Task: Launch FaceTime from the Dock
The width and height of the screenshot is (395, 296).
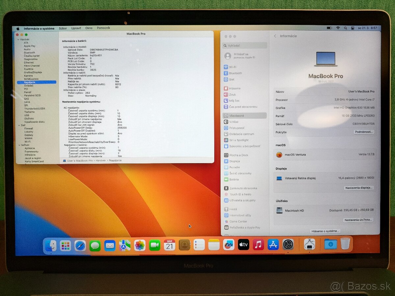Action: (x=154, y=245)
